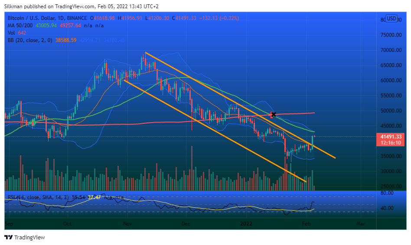The height and width of the screenshot is (245, 411).
Task: Click the 25000.00 price axis label
Action: click(x=391, y=187)
